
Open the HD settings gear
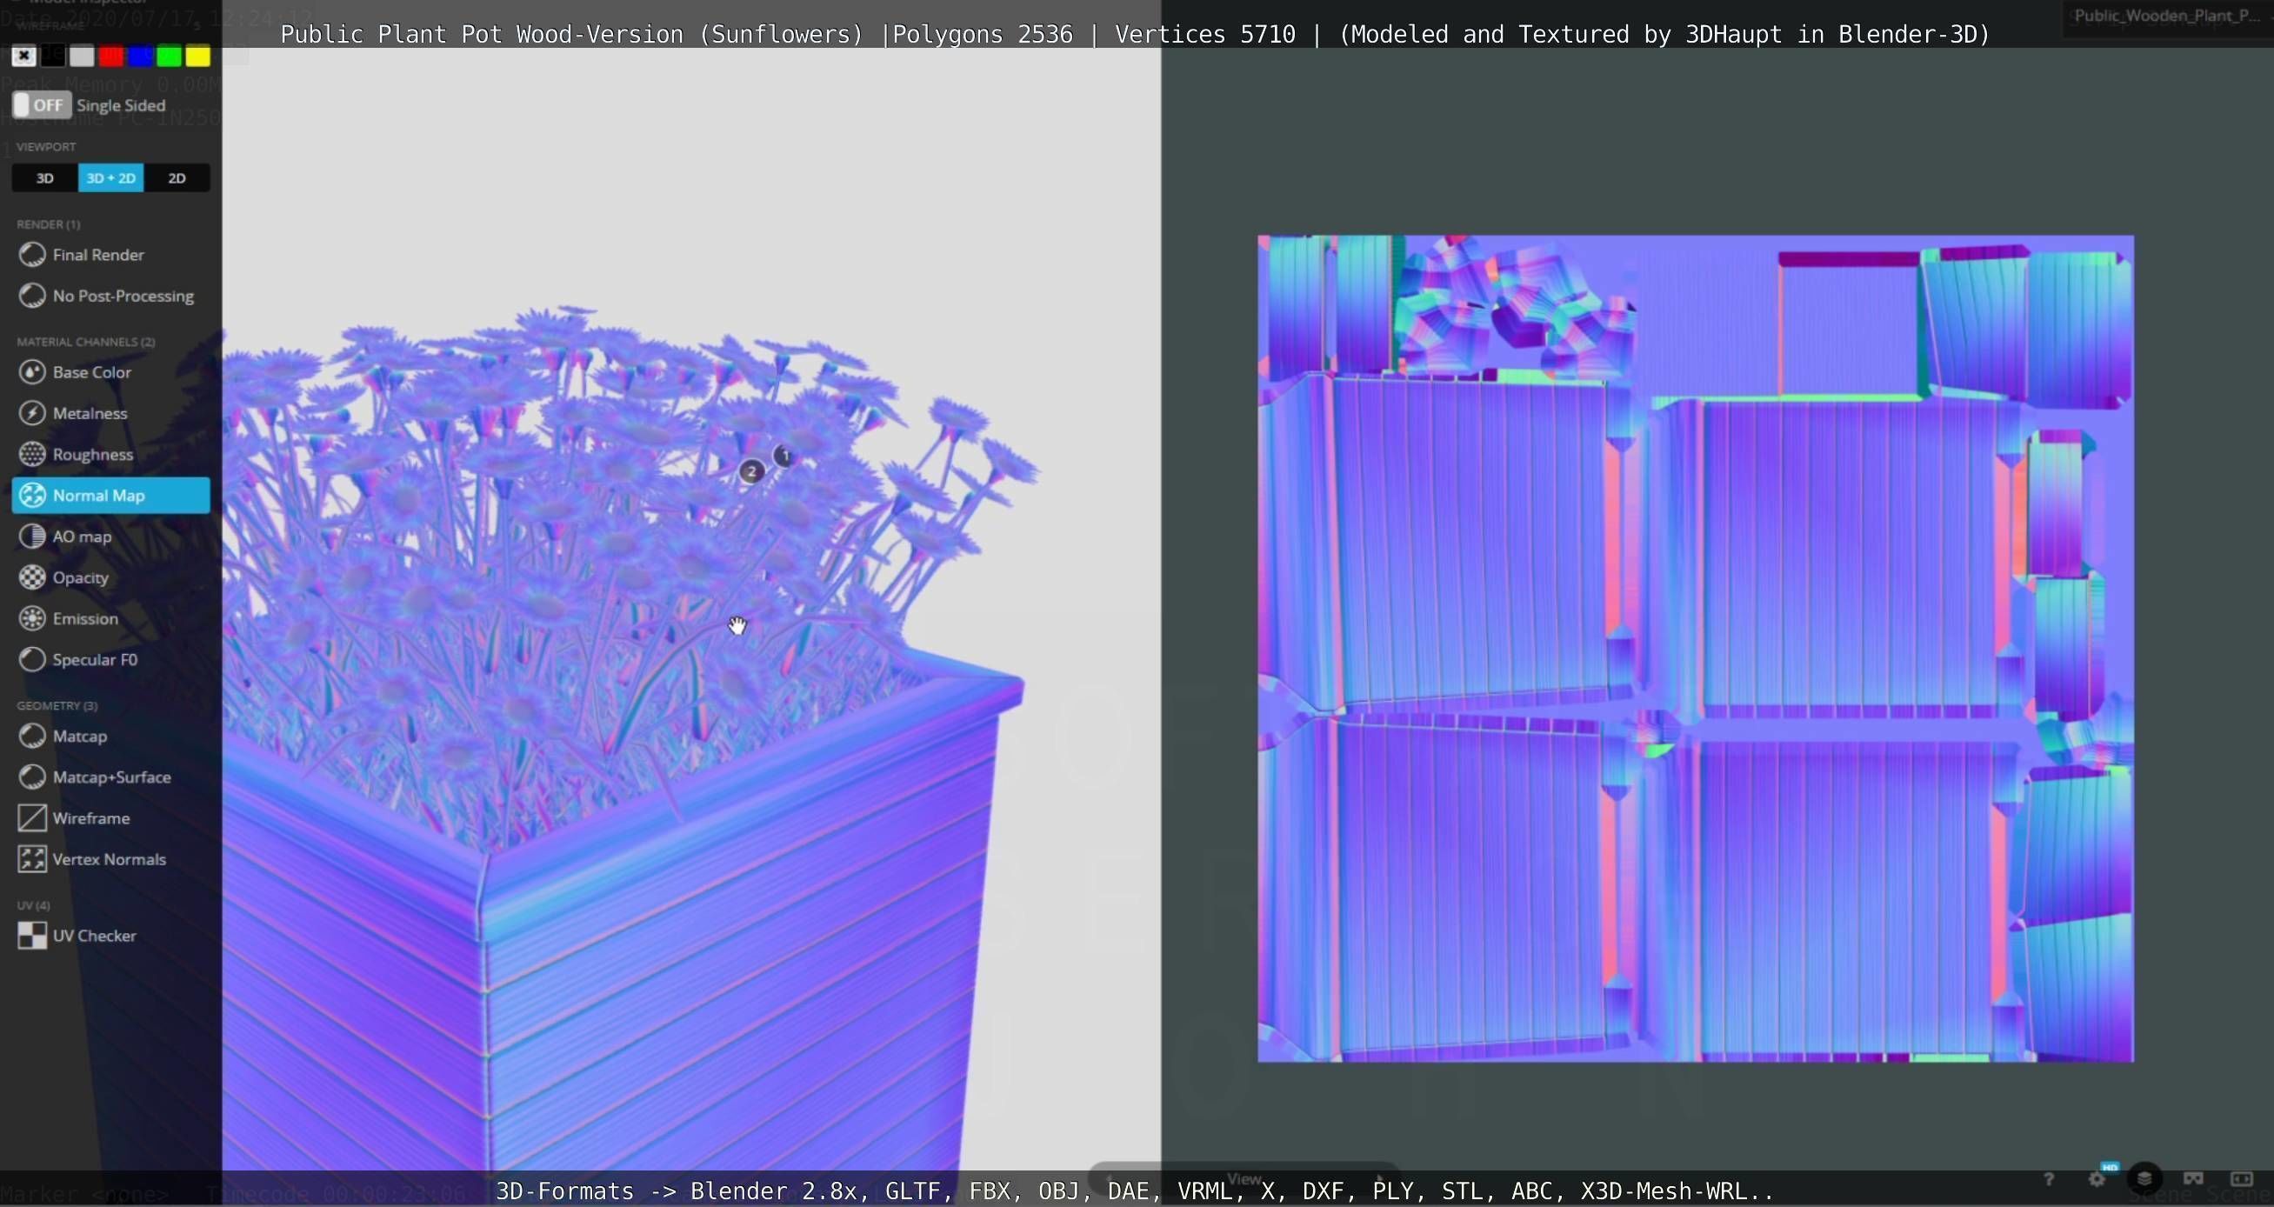coord(2098,1179)
